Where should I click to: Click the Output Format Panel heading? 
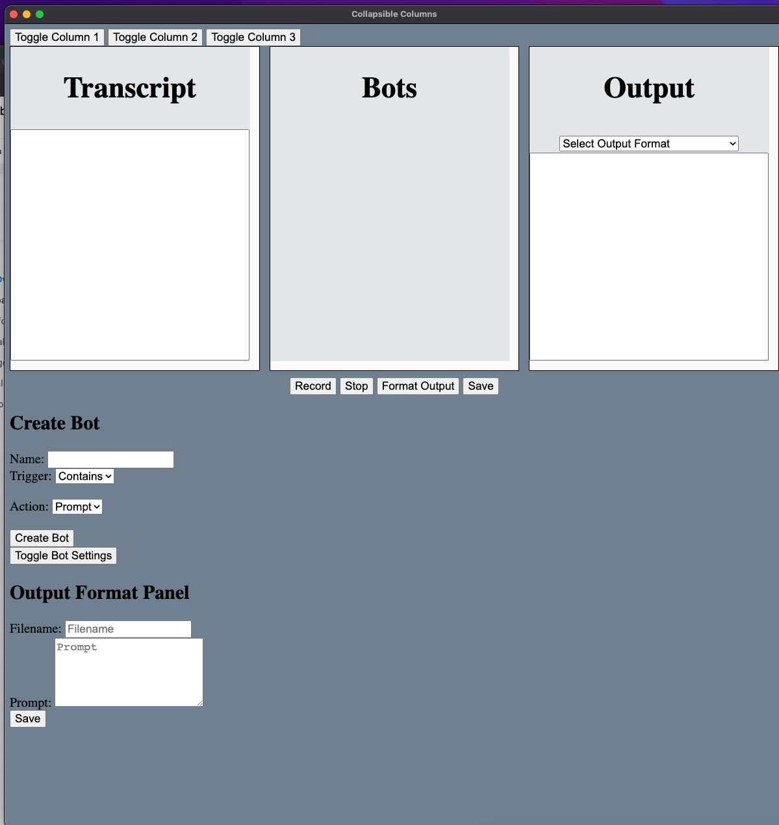coord(99,593)
